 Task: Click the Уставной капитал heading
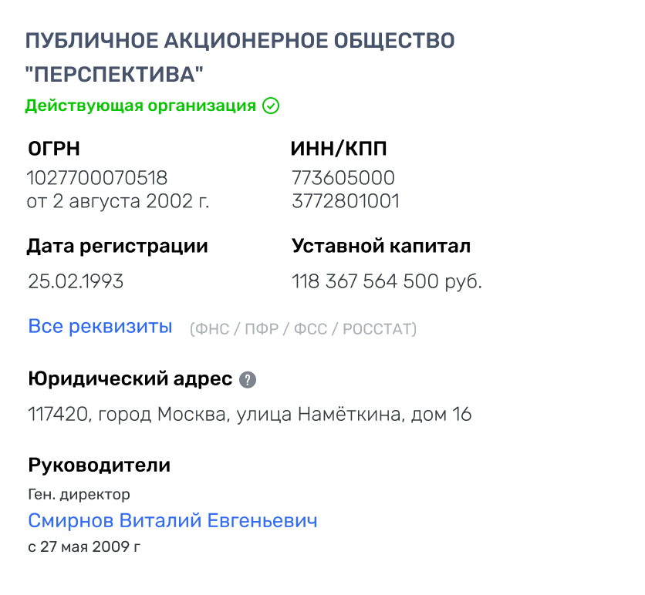(x=381, y=247)
